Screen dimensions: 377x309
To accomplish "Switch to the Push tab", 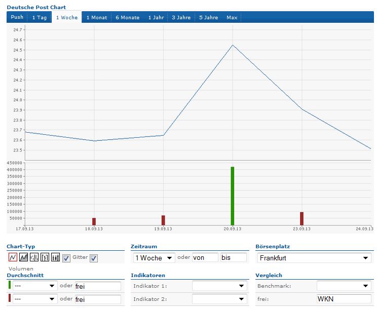I will pyautogui.click(x=17, y=17).
